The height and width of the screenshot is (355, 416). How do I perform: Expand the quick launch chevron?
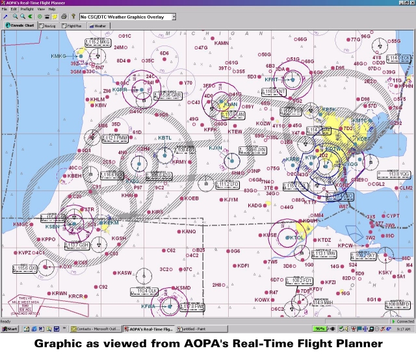tap(64, 328)
